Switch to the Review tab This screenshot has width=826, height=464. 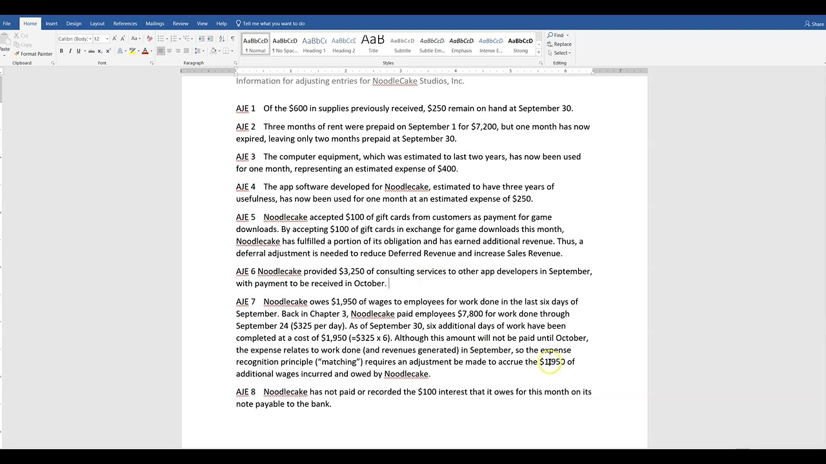(181, 23)
